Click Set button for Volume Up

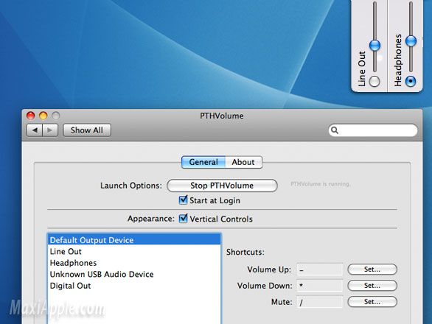click(372, 270)
